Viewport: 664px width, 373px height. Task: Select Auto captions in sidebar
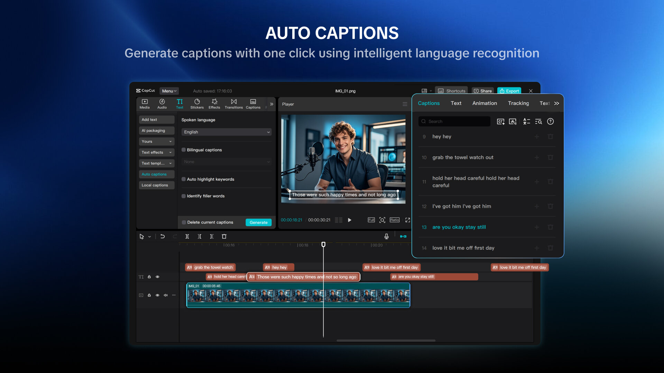(157, 174)
